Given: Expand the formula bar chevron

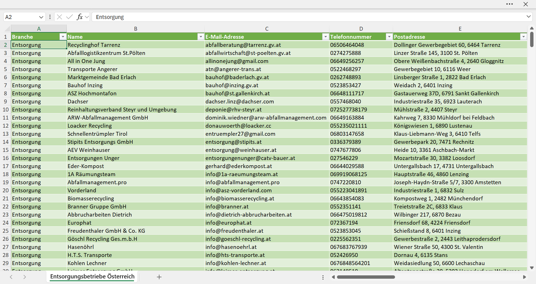Looking at the screenshot, I should point(528,17).
